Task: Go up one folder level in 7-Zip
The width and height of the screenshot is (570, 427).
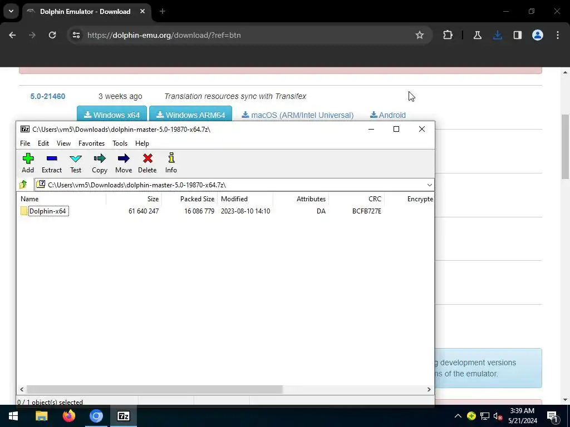Action: coord(23,185)
